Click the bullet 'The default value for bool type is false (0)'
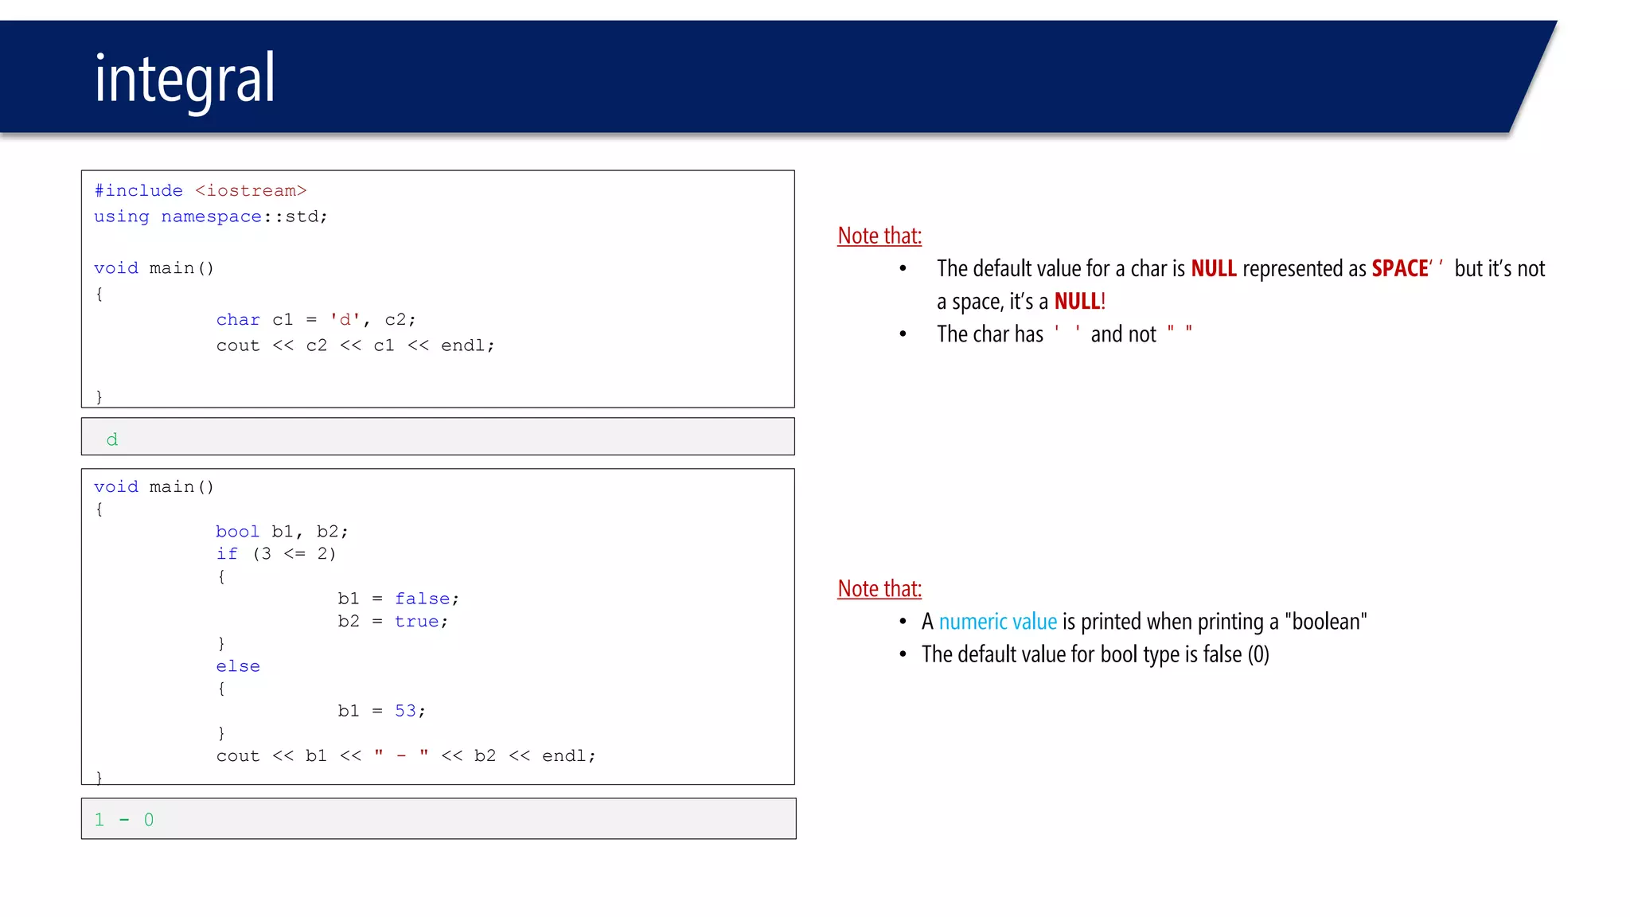Screen dimensions: 1630x917 tap(1095, 654)
